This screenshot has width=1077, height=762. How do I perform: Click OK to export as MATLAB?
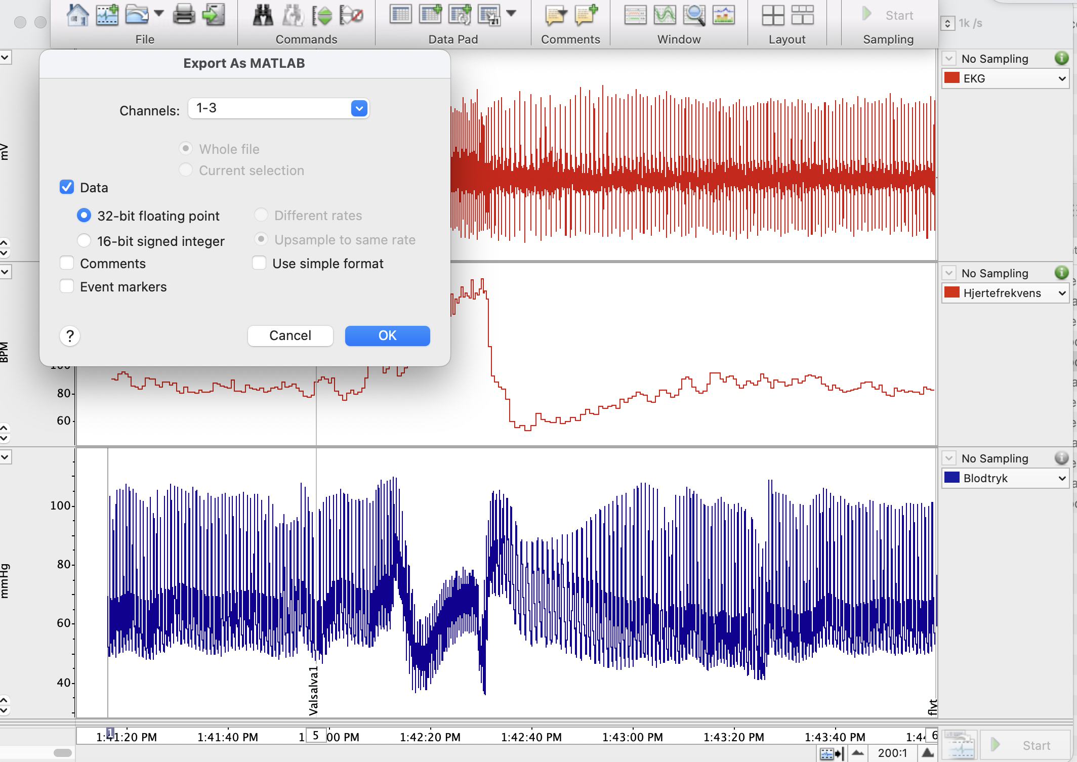coord(387,335)
